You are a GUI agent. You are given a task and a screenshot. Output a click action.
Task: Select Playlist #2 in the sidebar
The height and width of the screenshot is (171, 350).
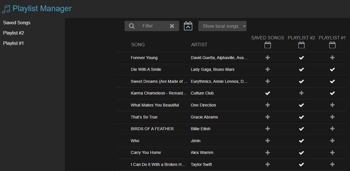coord(13,33)
